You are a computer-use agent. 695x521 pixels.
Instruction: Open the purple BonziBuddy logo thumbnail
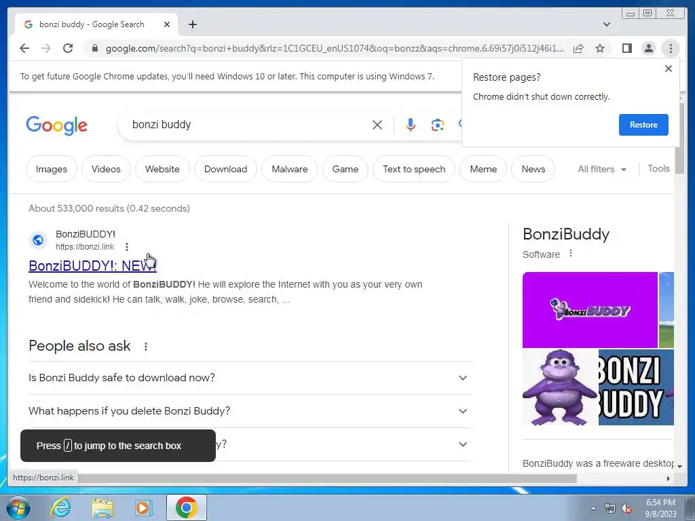click(590, 309)
